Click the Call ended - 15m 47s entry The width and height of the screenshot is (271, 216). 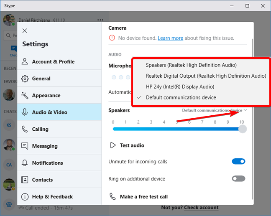(x=46, y=208)
